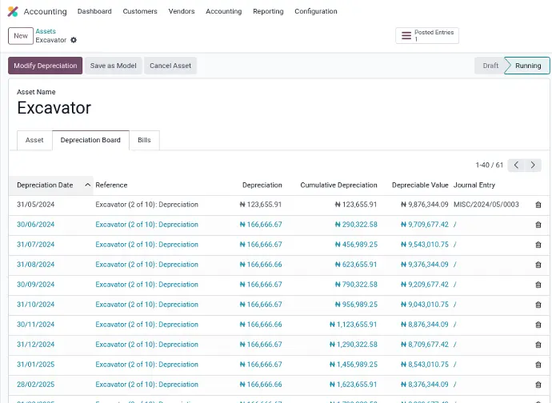The height and width of the screenshot is (403, 552).
Task: Delete the 31/07/2024 depreciation line
Action: pos(538,245)
